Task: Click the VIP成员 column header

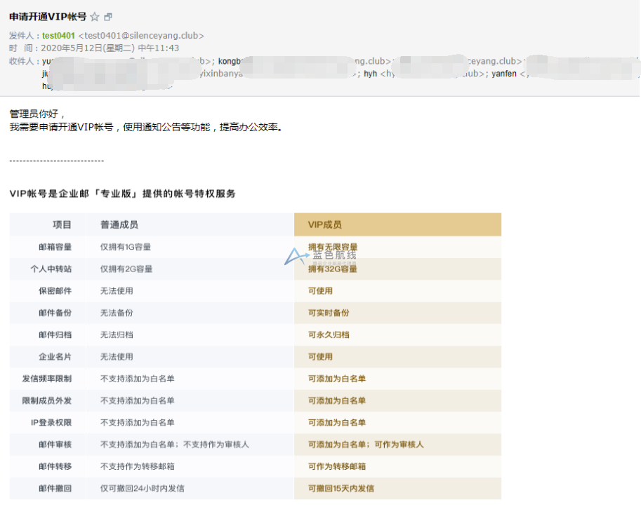Action: pyautogui.click(x=325, y=224)
